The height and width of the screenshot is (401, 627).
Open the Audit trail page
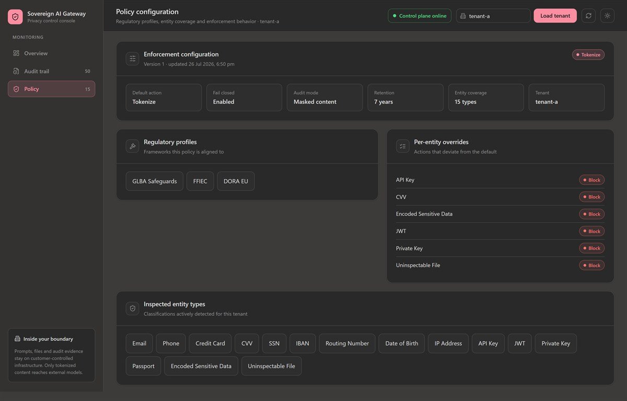coord(51,71)
